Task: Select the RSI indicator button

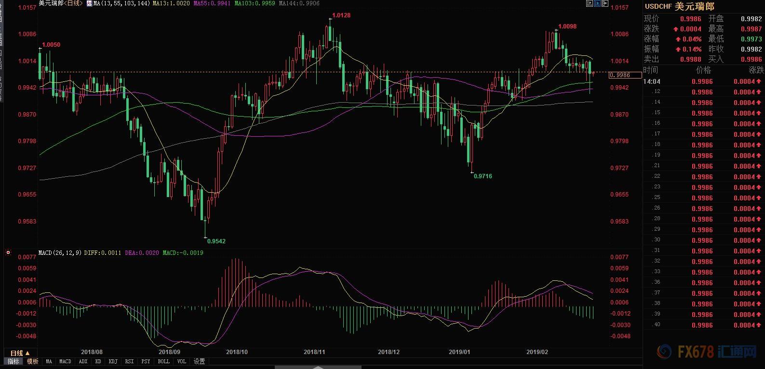Action: tap(129, 361)
